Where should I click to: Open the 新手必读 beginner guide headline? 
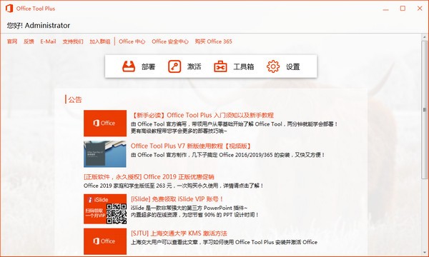coord(202,115)
